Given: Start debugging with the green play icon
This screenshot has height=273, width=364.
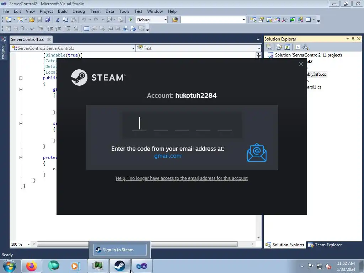Looking at the screenshot, I should coord(131,20).
